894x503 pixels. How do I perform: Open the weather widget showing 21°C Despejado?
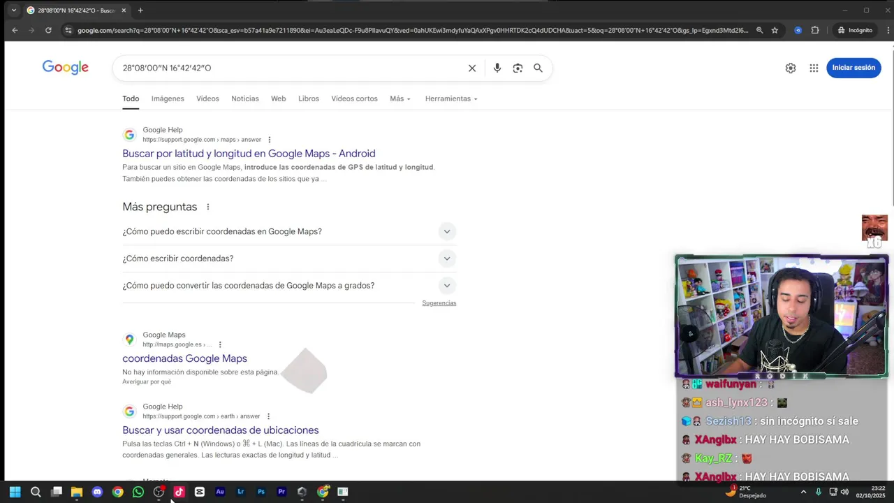click(x=746, y=492)
